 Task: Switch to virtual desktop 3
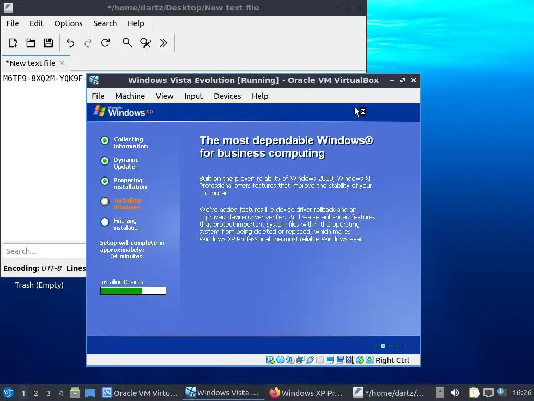[48, 393]
